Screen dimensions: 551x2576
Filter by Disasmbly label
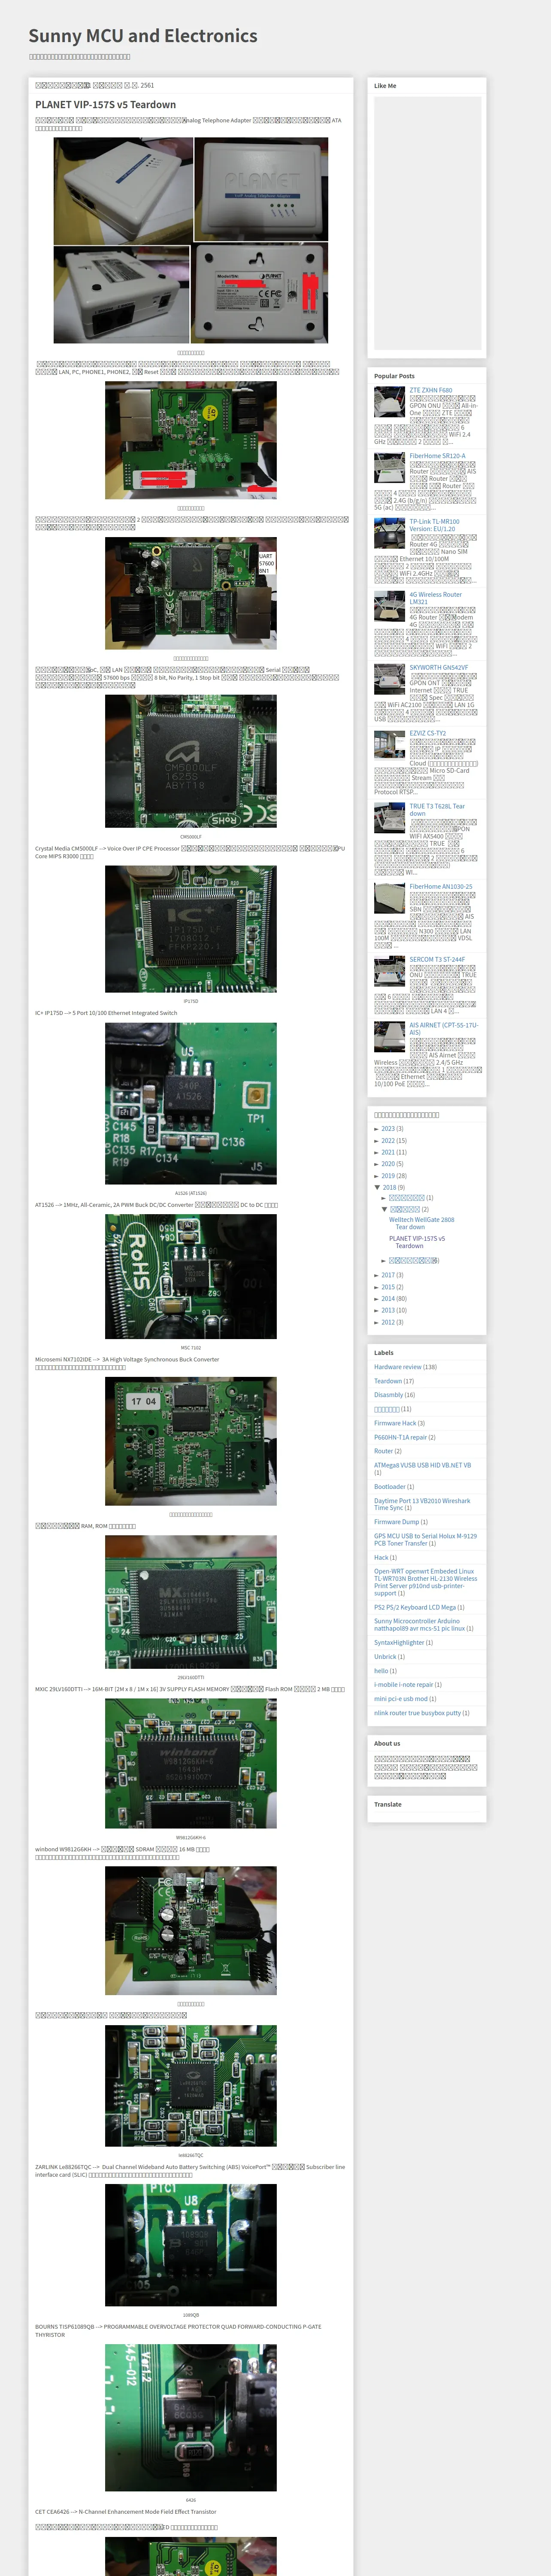(x=389, y=1395)
